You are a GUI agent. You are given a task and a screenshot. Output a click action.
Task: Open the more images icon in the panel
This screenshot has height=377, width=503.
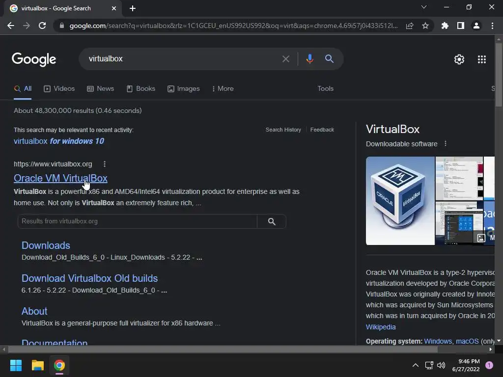pyautogui.click(x=481, y=238)
